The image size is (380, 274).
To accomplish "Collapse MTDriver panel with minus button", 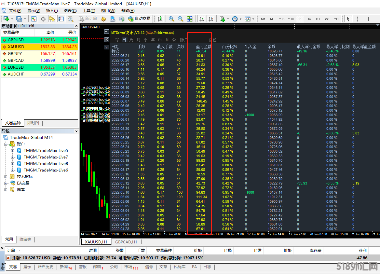I will click(x=106, y=32).
